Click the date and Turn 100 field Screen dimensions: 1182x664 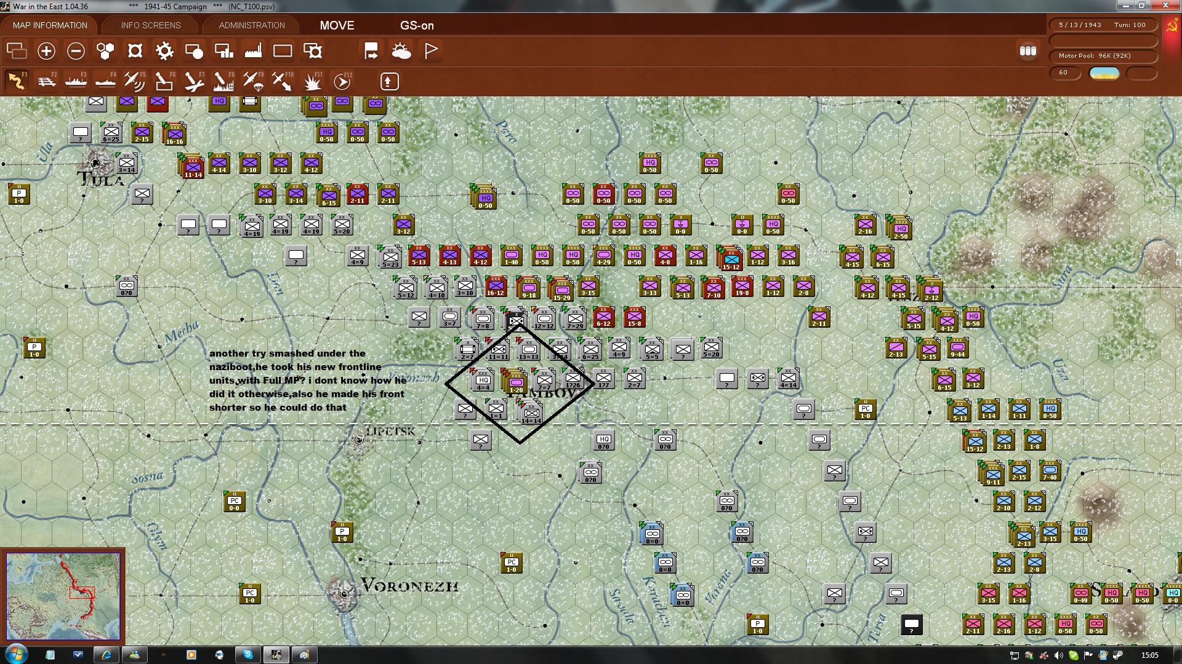(1103, 25)
